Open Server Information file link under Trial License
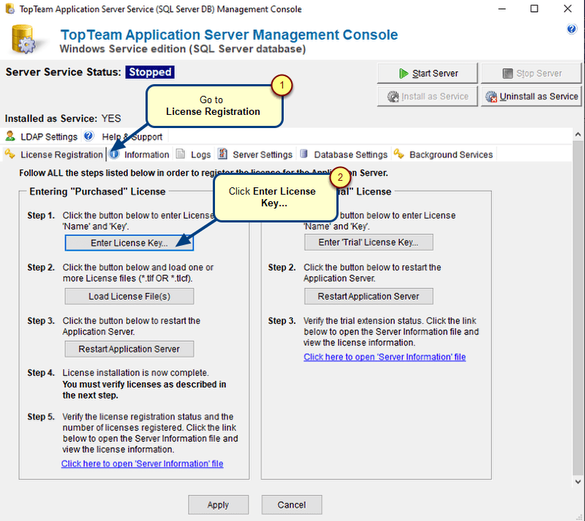This screenshot has height=521, width=585. coord(385,357)
